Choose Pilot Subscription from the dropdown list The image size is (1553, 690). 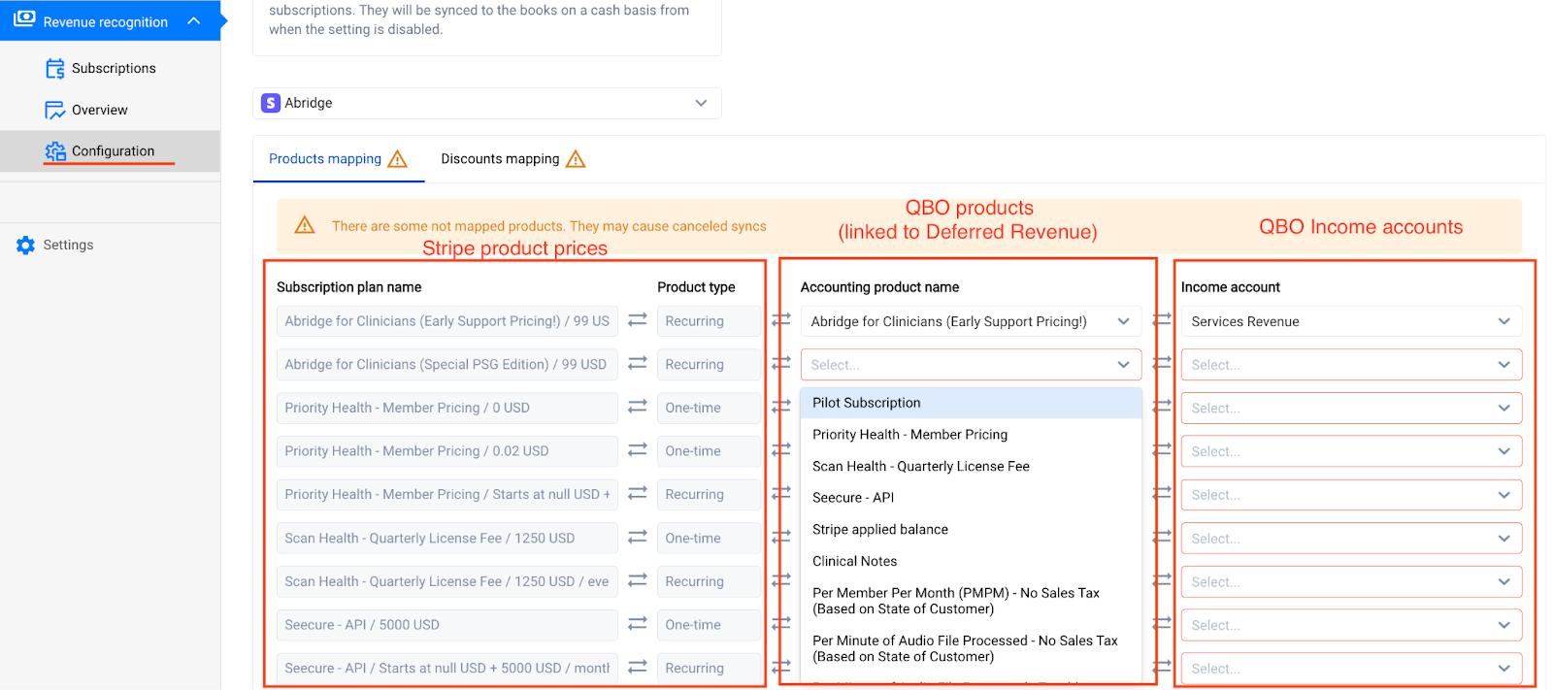(x=866, y=403)
